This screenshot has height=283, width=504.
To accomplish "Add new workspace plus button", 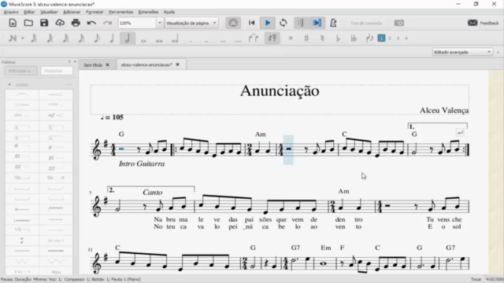I will (x=498, y=52).
